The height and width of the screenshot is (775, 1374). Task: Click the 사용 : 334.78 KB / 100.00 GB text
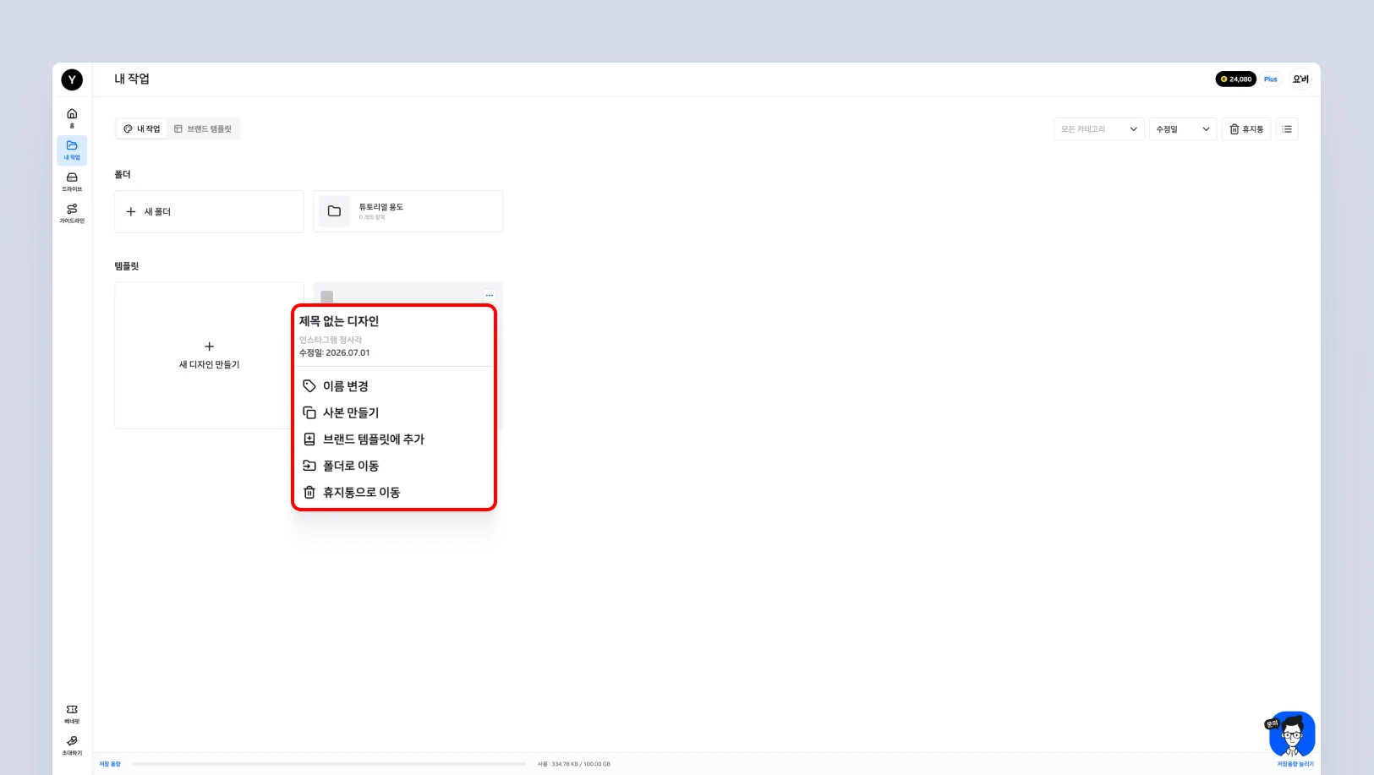click(574, 764)
